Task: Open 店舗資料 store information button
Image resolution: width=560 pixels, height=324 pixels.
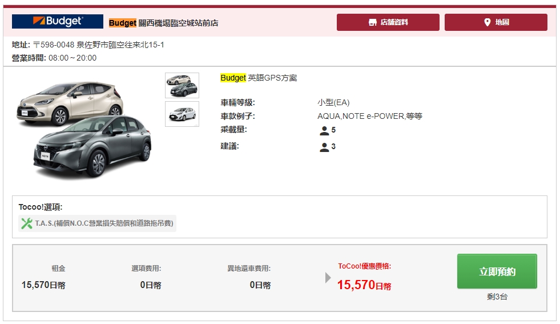Action: (x=388, y=22)
